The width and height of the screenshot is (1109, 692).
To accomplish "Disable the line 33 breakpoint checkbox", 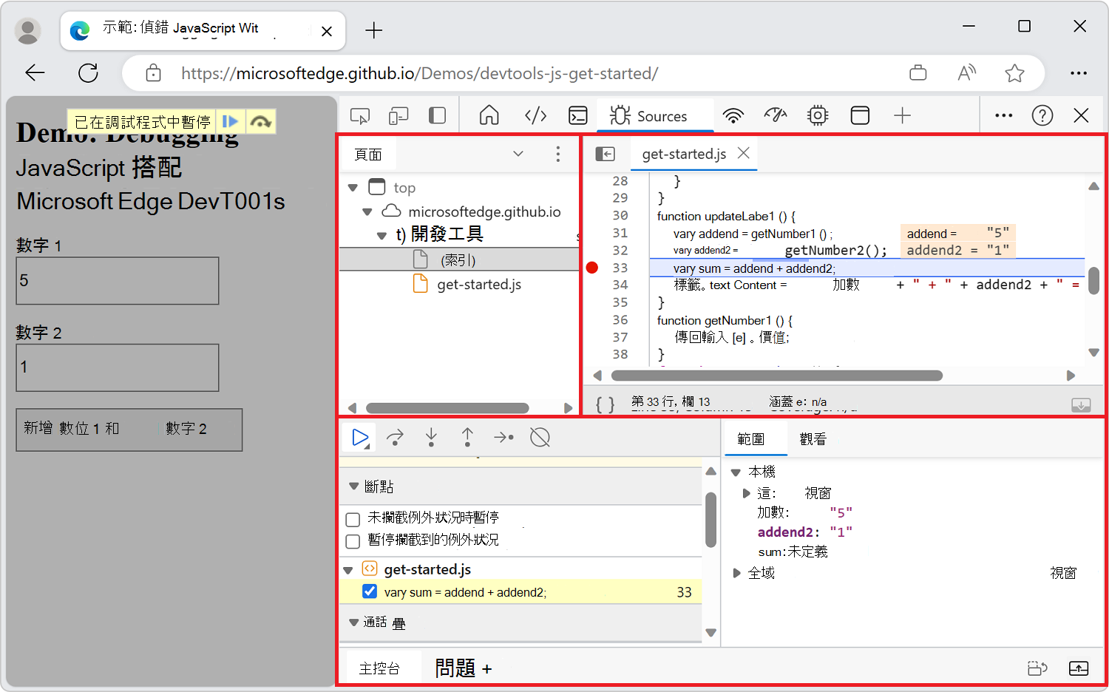I will [369, 591].
